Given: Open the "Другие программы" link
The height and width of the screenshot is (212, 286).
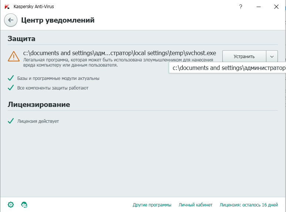Looking at the screenshot, I should [x=152, y=205].
